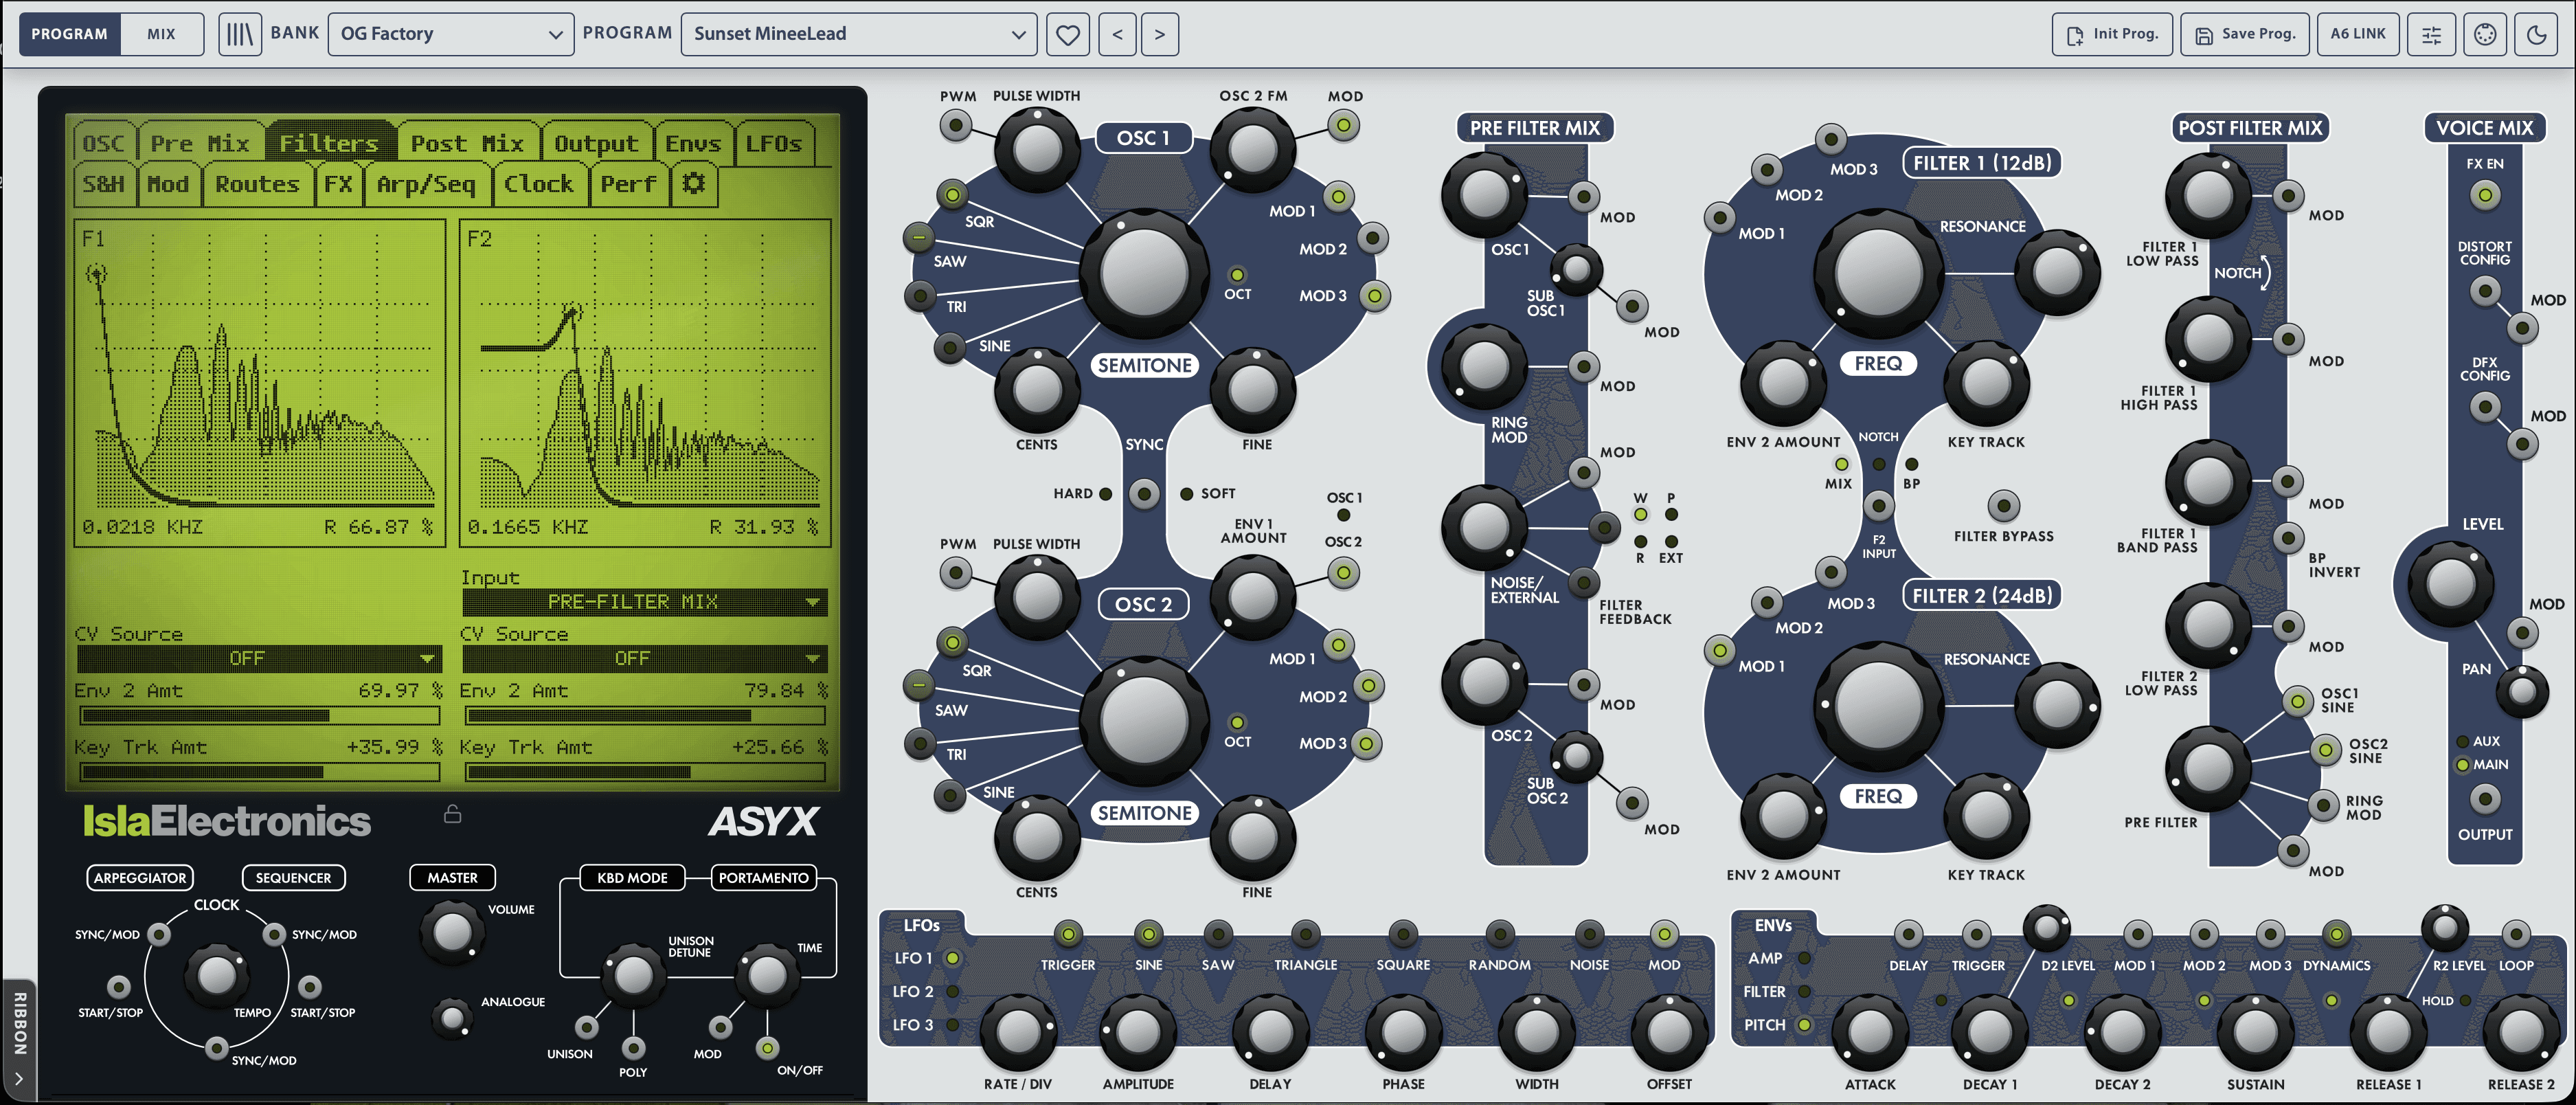The width and height of the screenshot is (2576, 1105).
Task: Click the heart favorite icon
Action: pyautogui.click(x=1068, y=35)
